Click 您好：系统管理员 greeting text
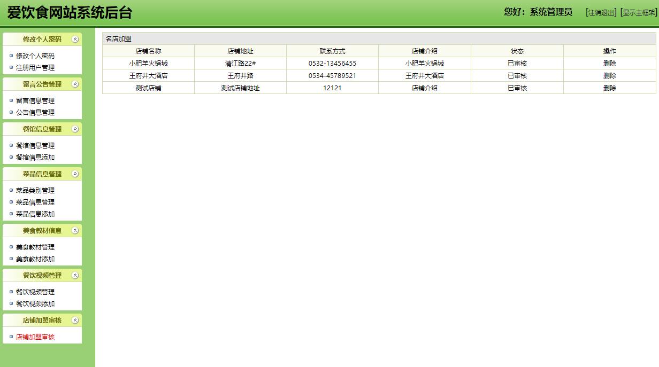 click(538, 12)
